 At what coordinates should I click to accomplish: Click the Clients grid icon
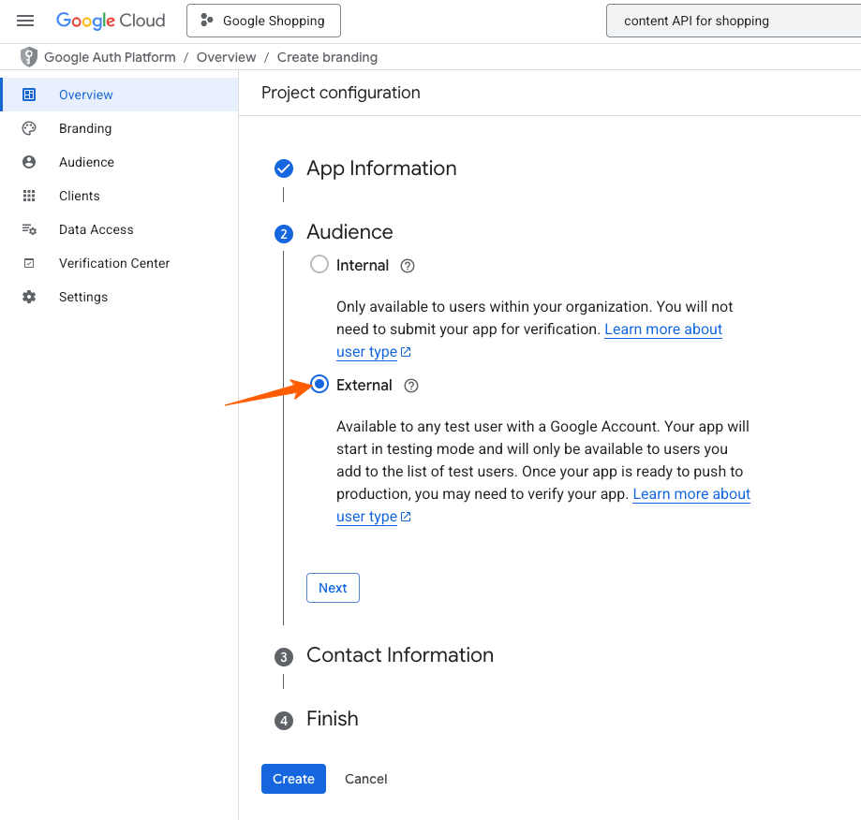coord(29,196)
